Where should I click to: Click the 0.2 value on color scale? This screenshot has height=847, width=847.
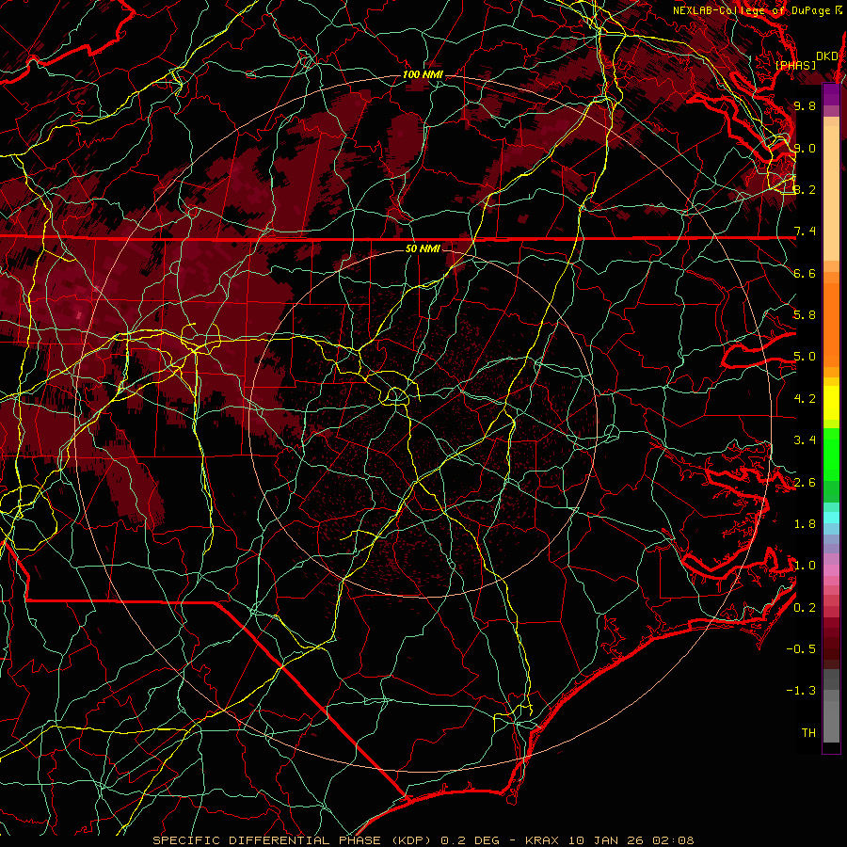tap(805, 608)
